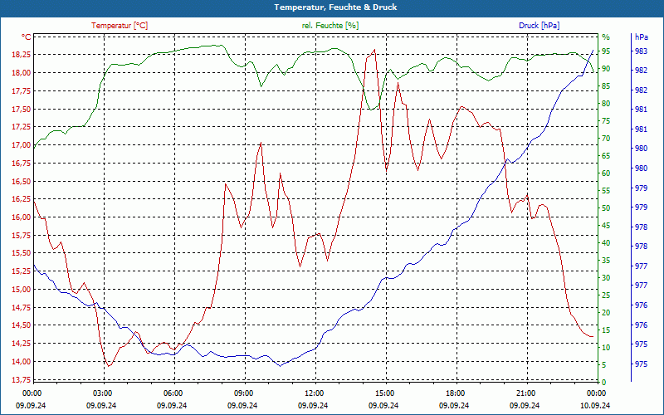Click temperature axis value 14,00
664x415 pixels.
(22, 362)
